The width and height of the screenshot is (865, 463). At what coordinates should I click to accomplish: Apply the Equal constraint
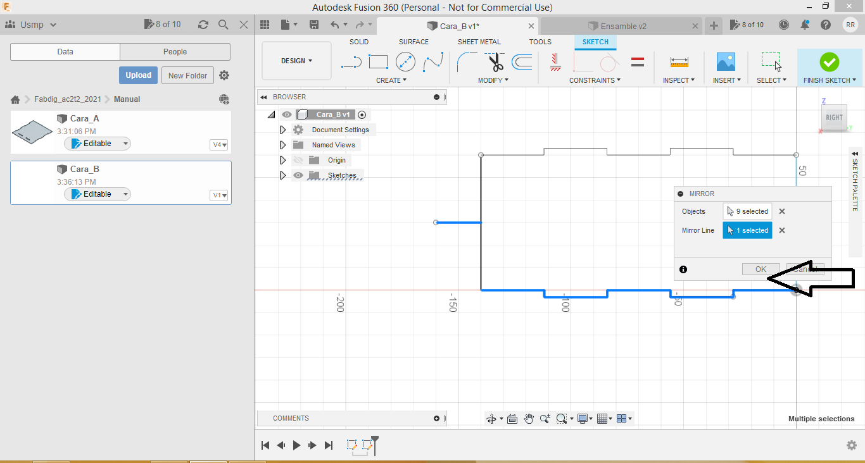pyautogui.click(x=638, y=62)
